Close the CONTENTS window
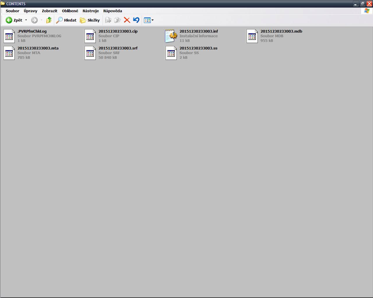 click(369, 4)
